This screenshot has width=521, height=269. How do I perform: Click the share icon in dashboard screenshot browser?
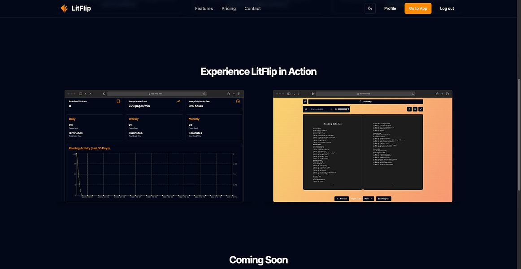tap(229, 94)
